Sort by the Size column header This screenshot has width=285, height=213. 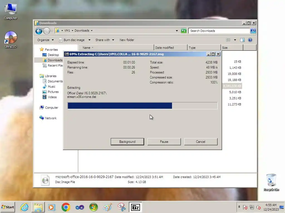232,48
